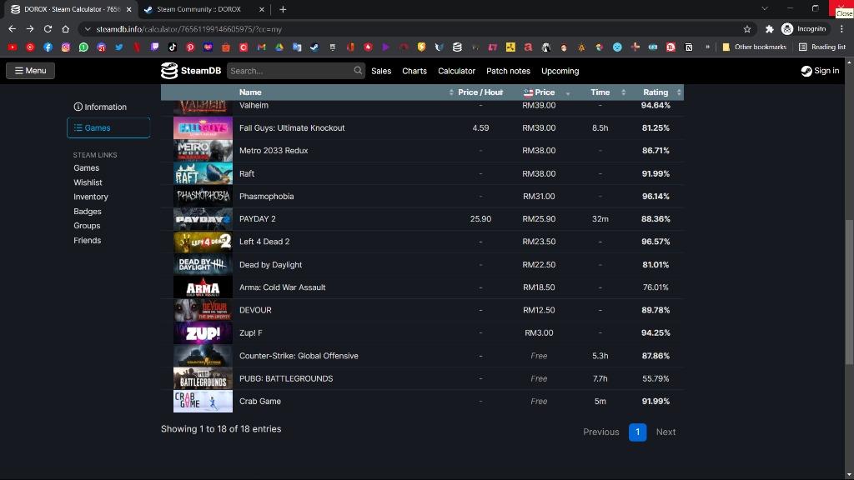Open the TikTok bookmark icon
The width and height of the screenshot is (854, 480).
pos(172,47)
